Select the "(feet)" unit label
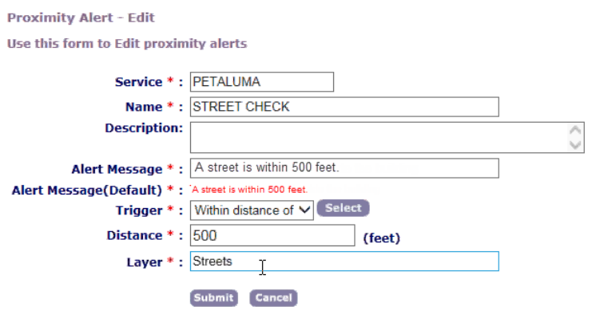This screenshot has width=604, height=326. pos(382,238)
